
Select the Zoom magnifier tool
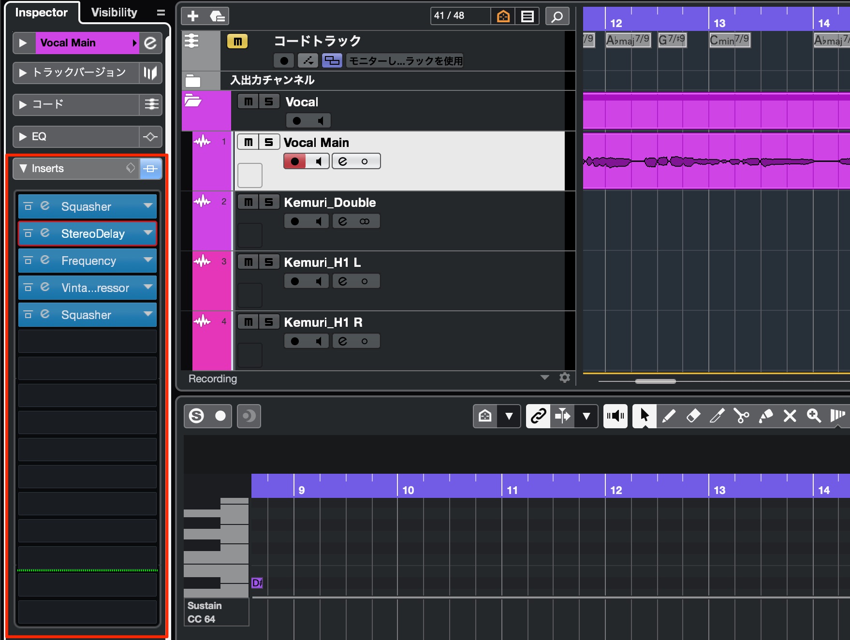[x=814, y=416]
